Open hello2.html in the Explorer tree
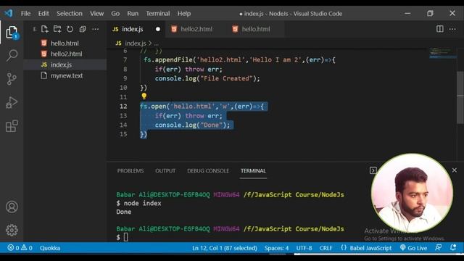Screen dimensions: 464x261 click(65, 54)
